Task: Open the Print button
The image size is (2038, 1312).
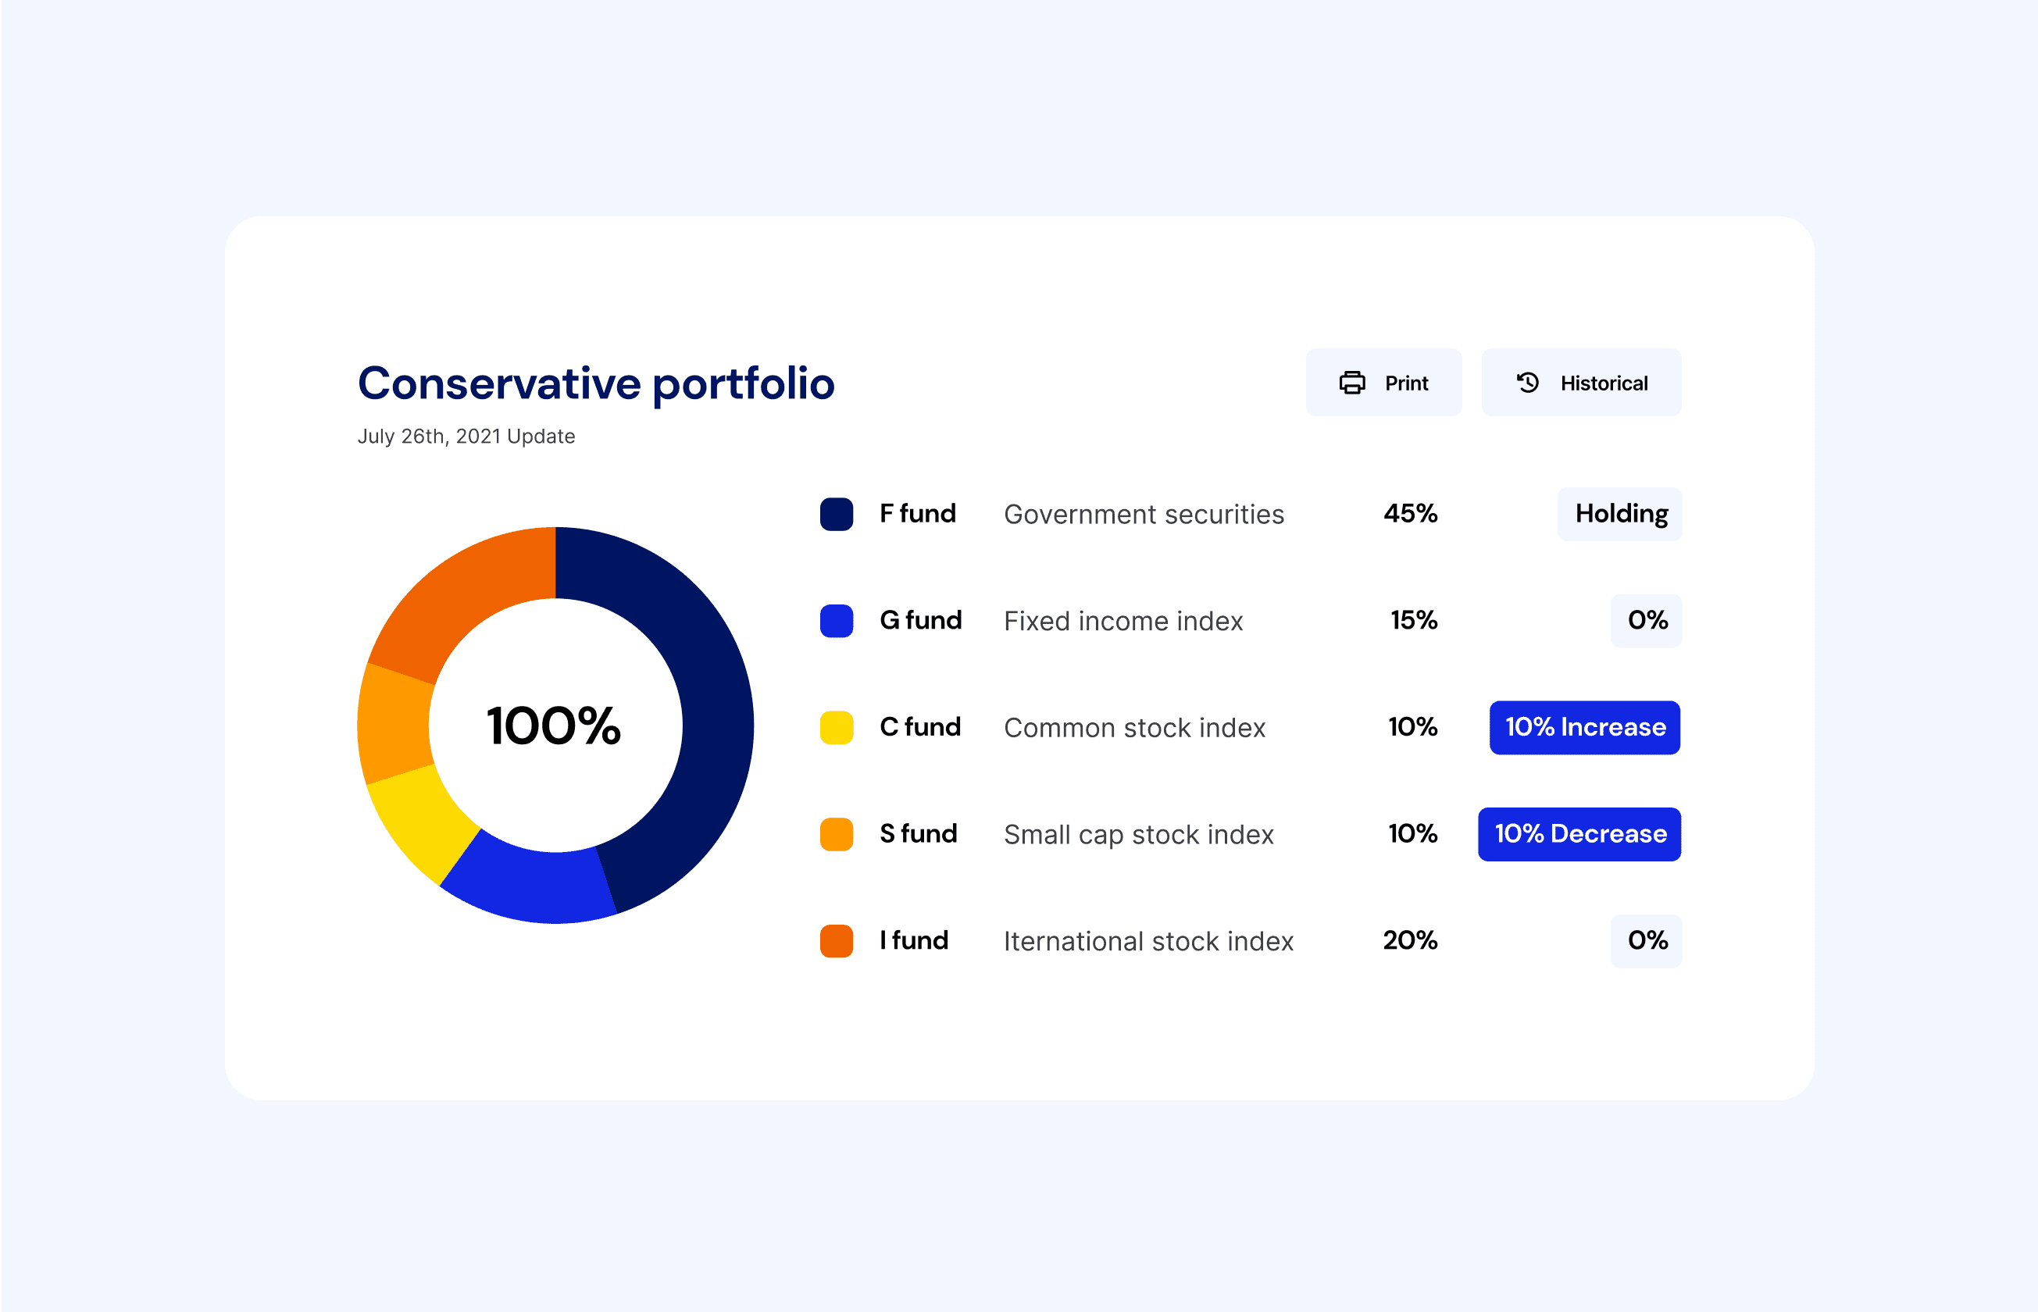Action: (x=1383, y=383)
